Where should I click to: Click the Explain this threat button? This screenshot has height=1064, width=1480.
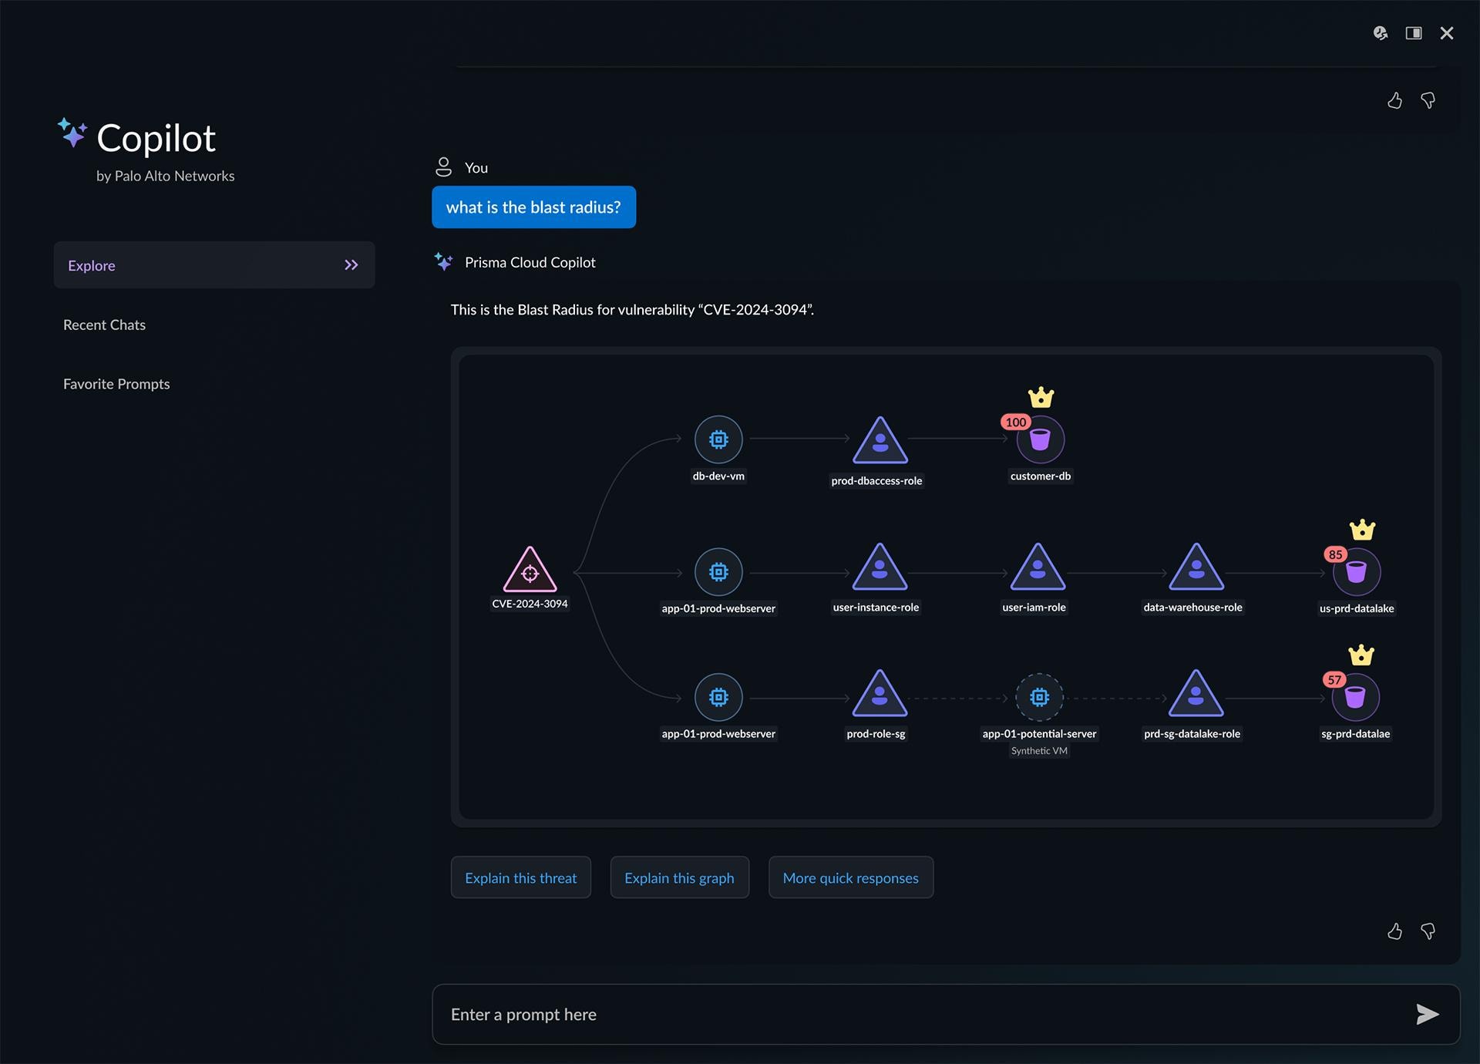click(520, 877)
